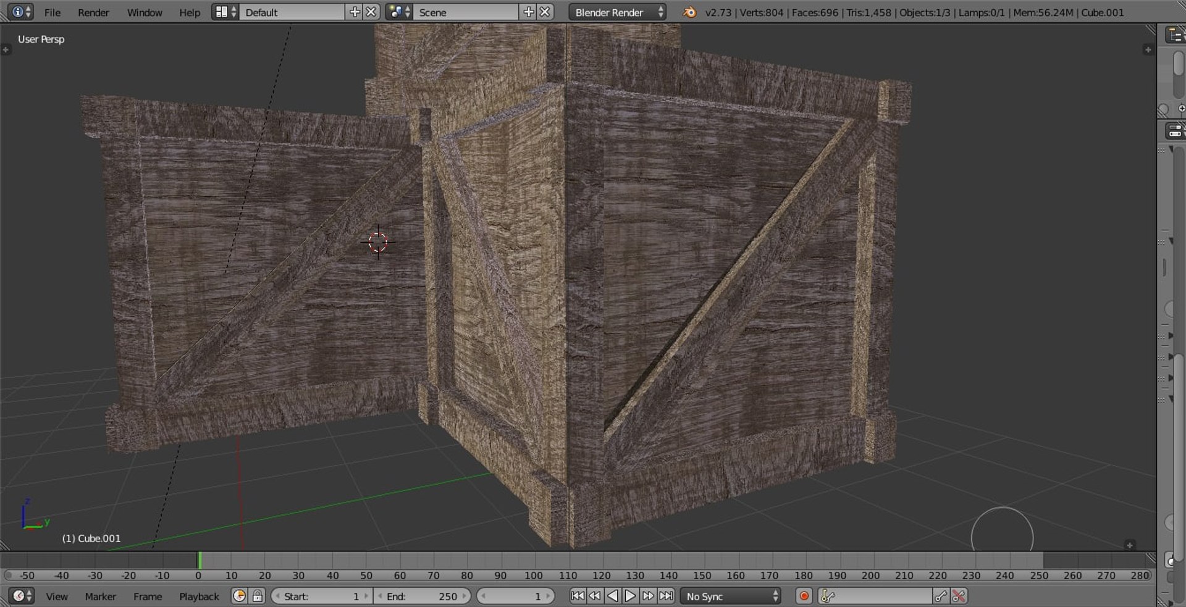Open the No Sync playback dropdown
Screen dimensions: 1186x607
coord(730,596)
